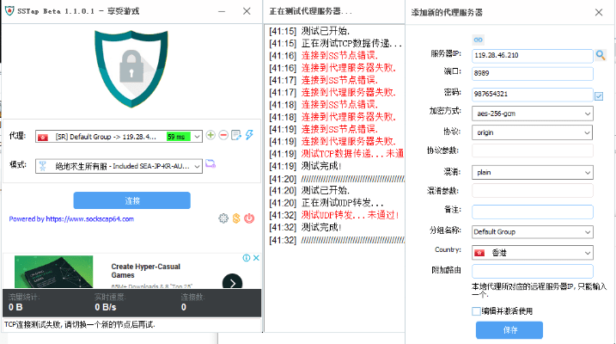Click the blue 保存 save button
Screen dimensions: 616x344
[x=509, y=330]
